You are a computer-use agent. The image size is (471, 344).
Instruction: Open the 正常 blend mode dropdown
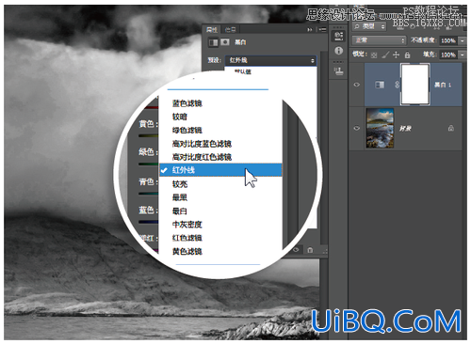click(379, 40)
